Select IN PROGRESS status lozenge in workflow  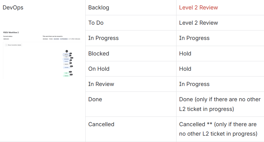coord(64,39)
